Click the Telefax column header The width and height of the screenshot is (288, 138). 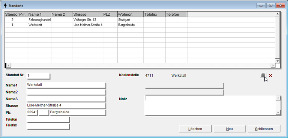coord(154,14)
